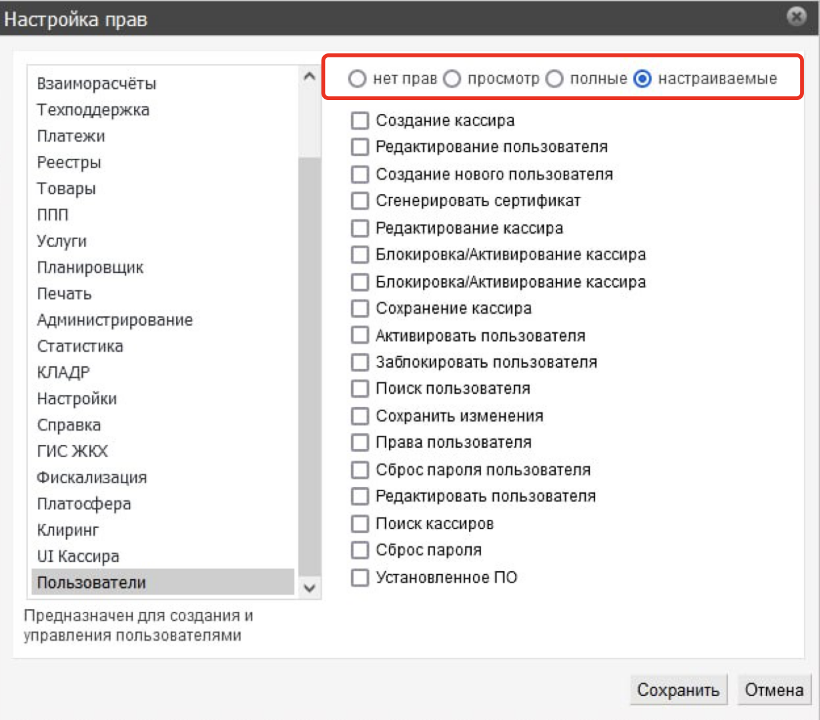This screenshot has width=820, height=720.
Task: Check 'Сгенерировать сертификат' option
Action: click(360, 201)
